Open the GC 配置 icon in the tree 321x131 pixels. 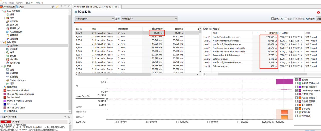tap(7, 49)
